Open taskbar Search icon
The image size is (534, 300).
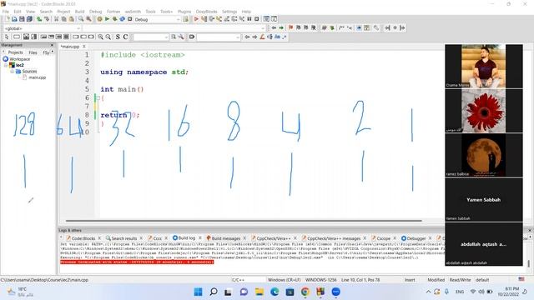click(214, 292)
